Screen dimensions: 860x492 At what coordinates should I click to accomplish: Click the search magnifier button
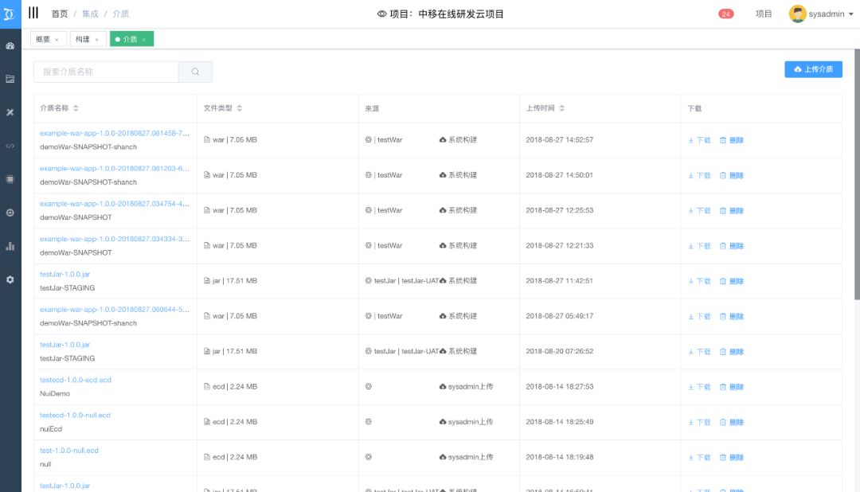click(x=195, y=72)
